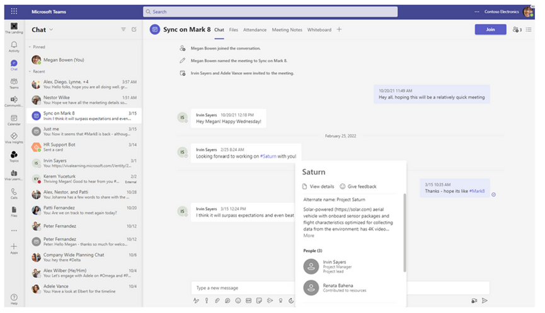Open the app launcher waffle icon
The image size is (545, 313).
[x=14, y=11]
